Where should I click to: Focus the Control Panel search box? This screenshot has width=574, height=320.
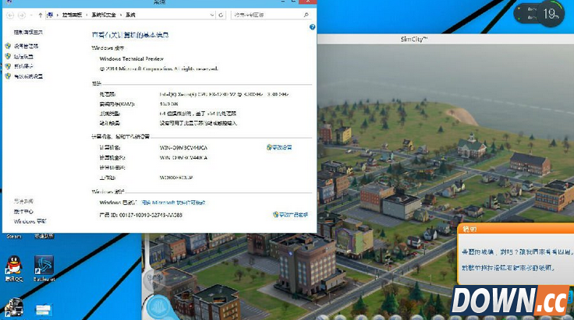coord(271,15)
